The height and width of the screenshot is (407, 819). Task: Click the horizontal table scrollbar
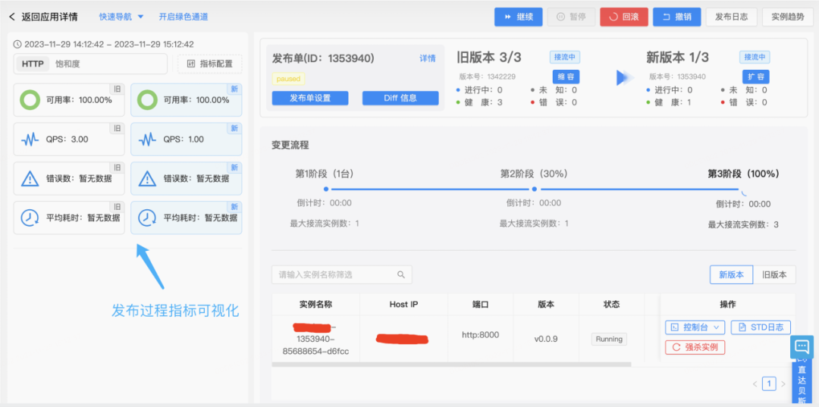(x=451, y=365)
